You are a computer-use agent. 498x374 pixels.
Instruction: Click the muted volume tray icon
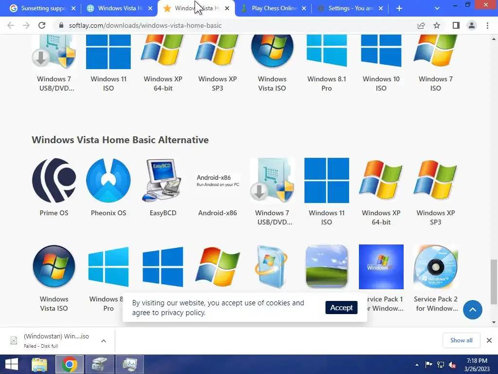(452, 365)
